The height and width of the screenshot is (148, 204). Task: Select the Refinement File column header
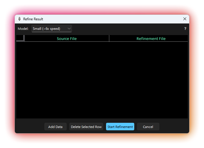pos(148,39)
